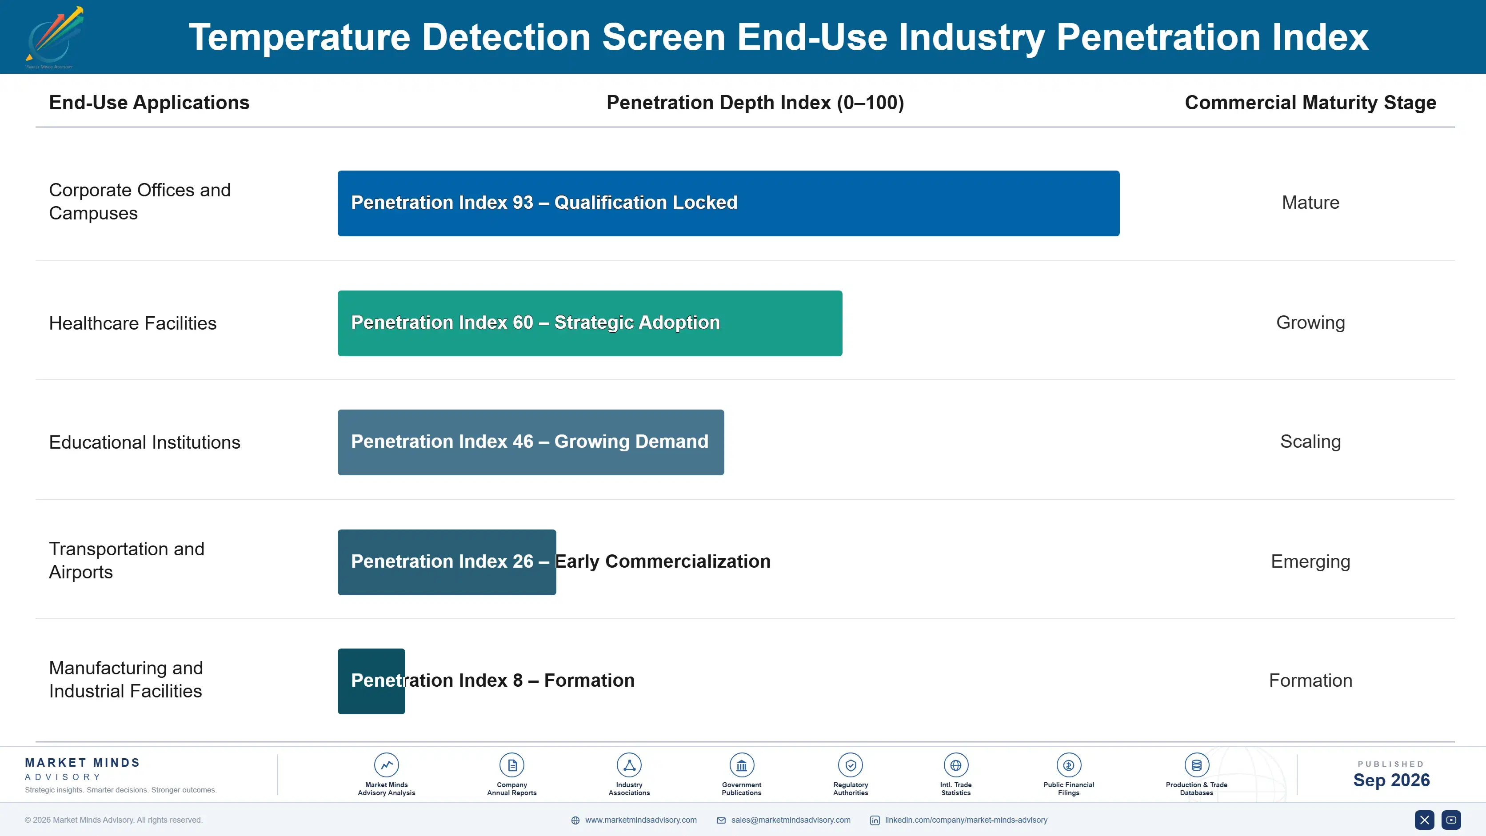The width and height of the screenshot is (1486, 836).
Task: Click the Production & Trade Databases icon
Action: pos(1196,765)
